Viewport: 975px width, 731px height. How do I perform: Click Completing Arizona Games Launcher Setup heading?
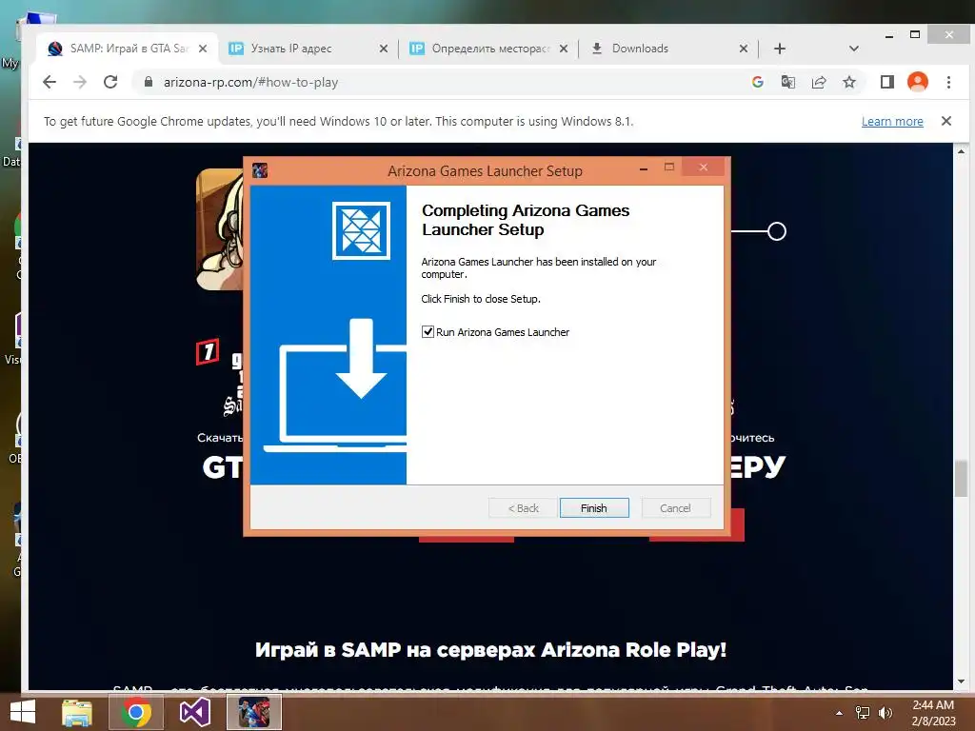pos(526,220)
